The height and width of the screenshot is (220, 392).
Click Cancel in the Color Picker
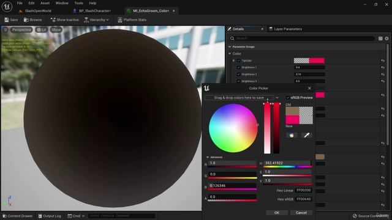coord(301,213)
